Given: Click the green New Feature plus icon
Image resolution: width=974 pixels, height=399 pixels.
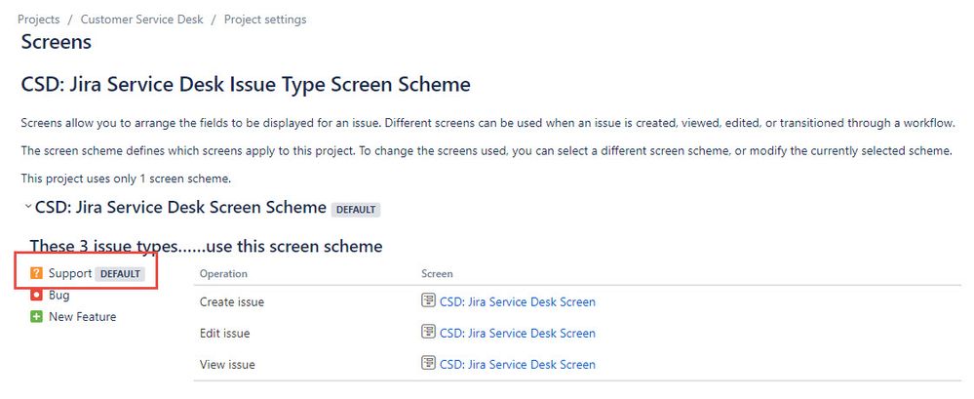Looking at the screenshot, I should (x=37, y=317).
